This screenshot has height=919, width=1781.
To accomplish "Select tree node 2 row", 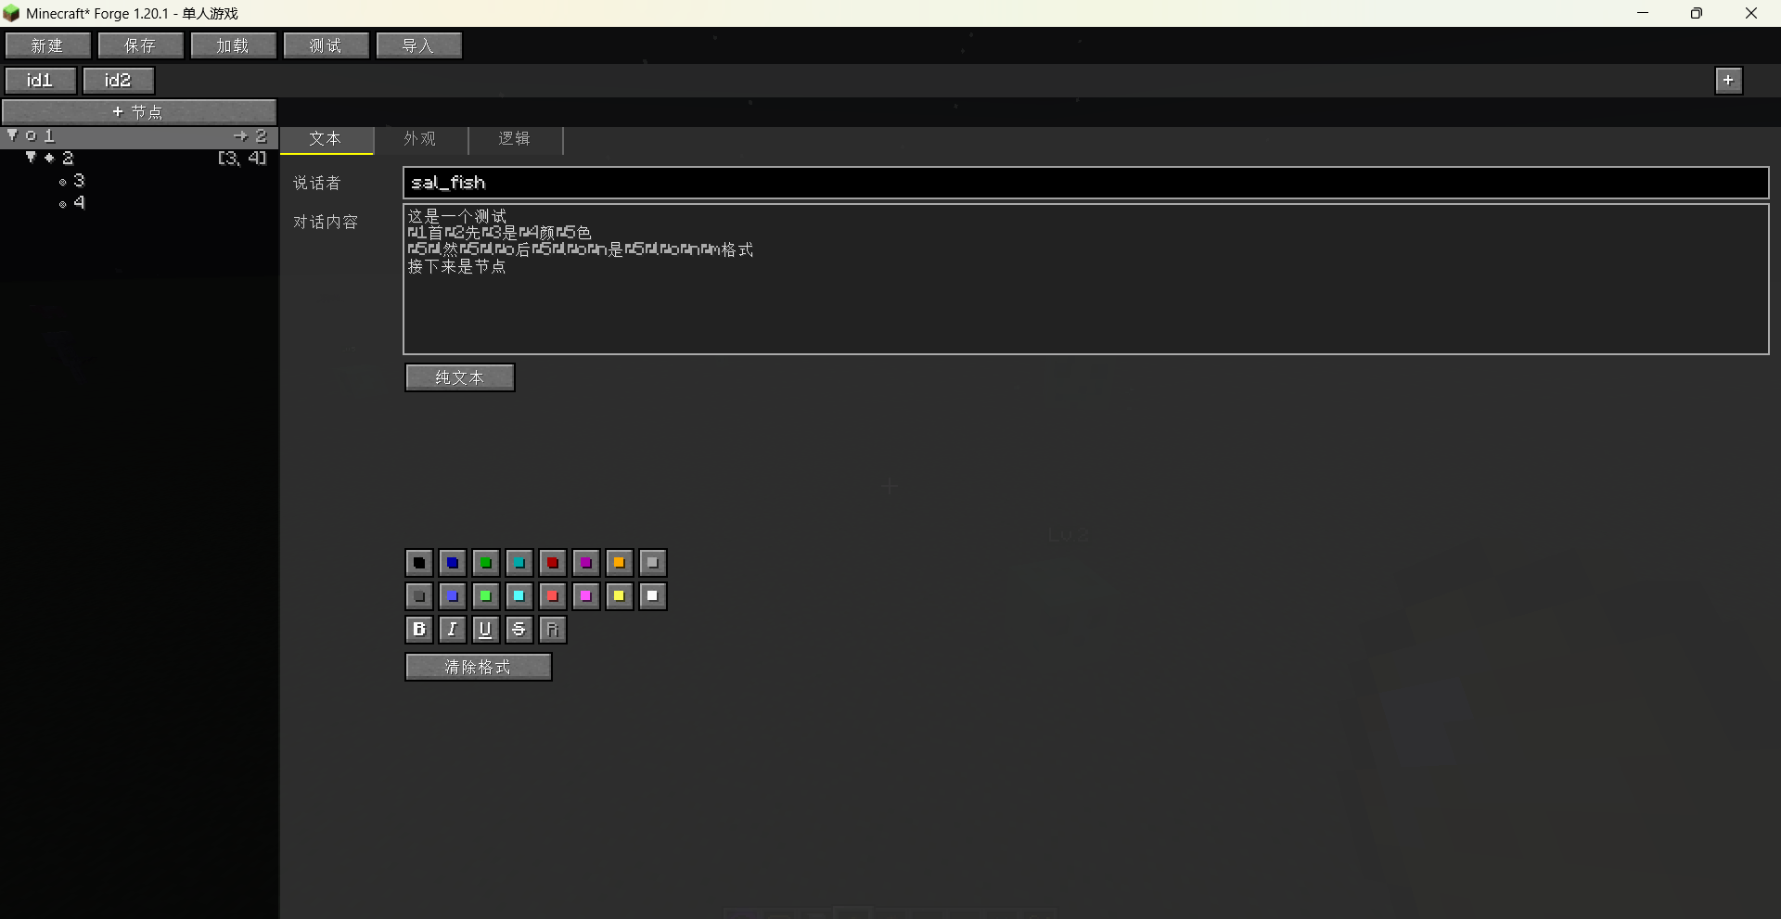I will click(x=139, y=159).
